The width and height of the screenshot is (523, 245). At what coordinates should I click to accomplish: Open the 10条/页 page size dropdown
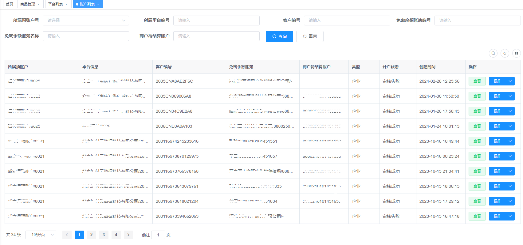41,235
